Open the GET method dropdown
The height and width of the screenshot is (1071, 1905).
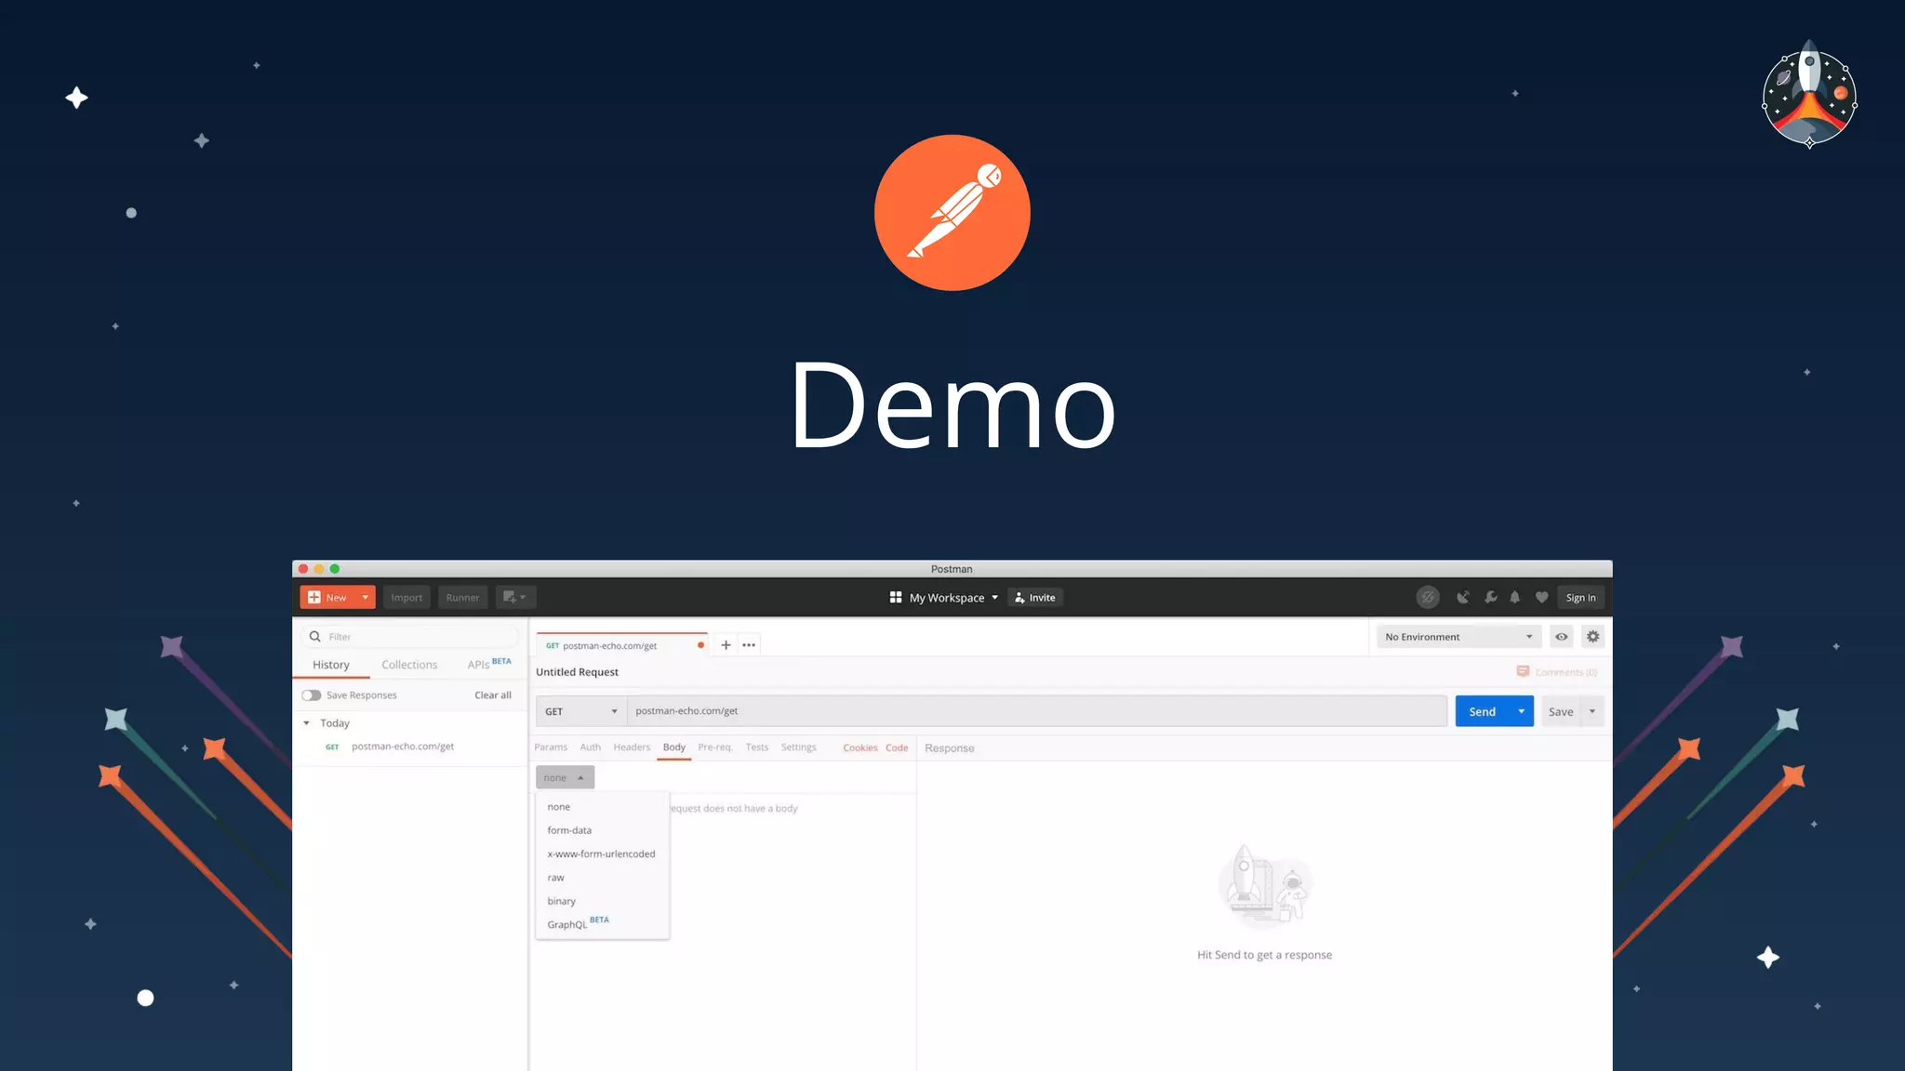coord(580,711)
